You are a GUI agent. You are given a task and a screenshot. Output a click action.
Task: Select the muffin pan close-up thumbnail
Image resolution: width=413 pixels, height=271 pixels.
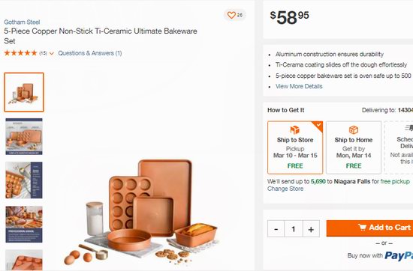pyautogui.click(x=24, y=180)
